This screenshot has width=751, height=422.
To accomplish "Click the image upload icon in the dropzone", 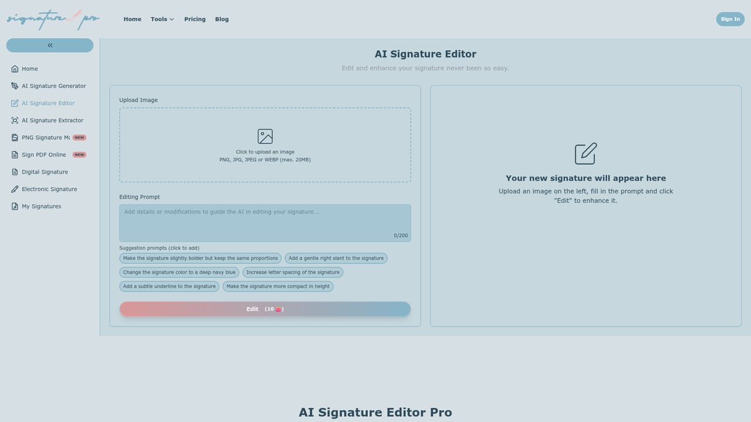I will [265, 137].
